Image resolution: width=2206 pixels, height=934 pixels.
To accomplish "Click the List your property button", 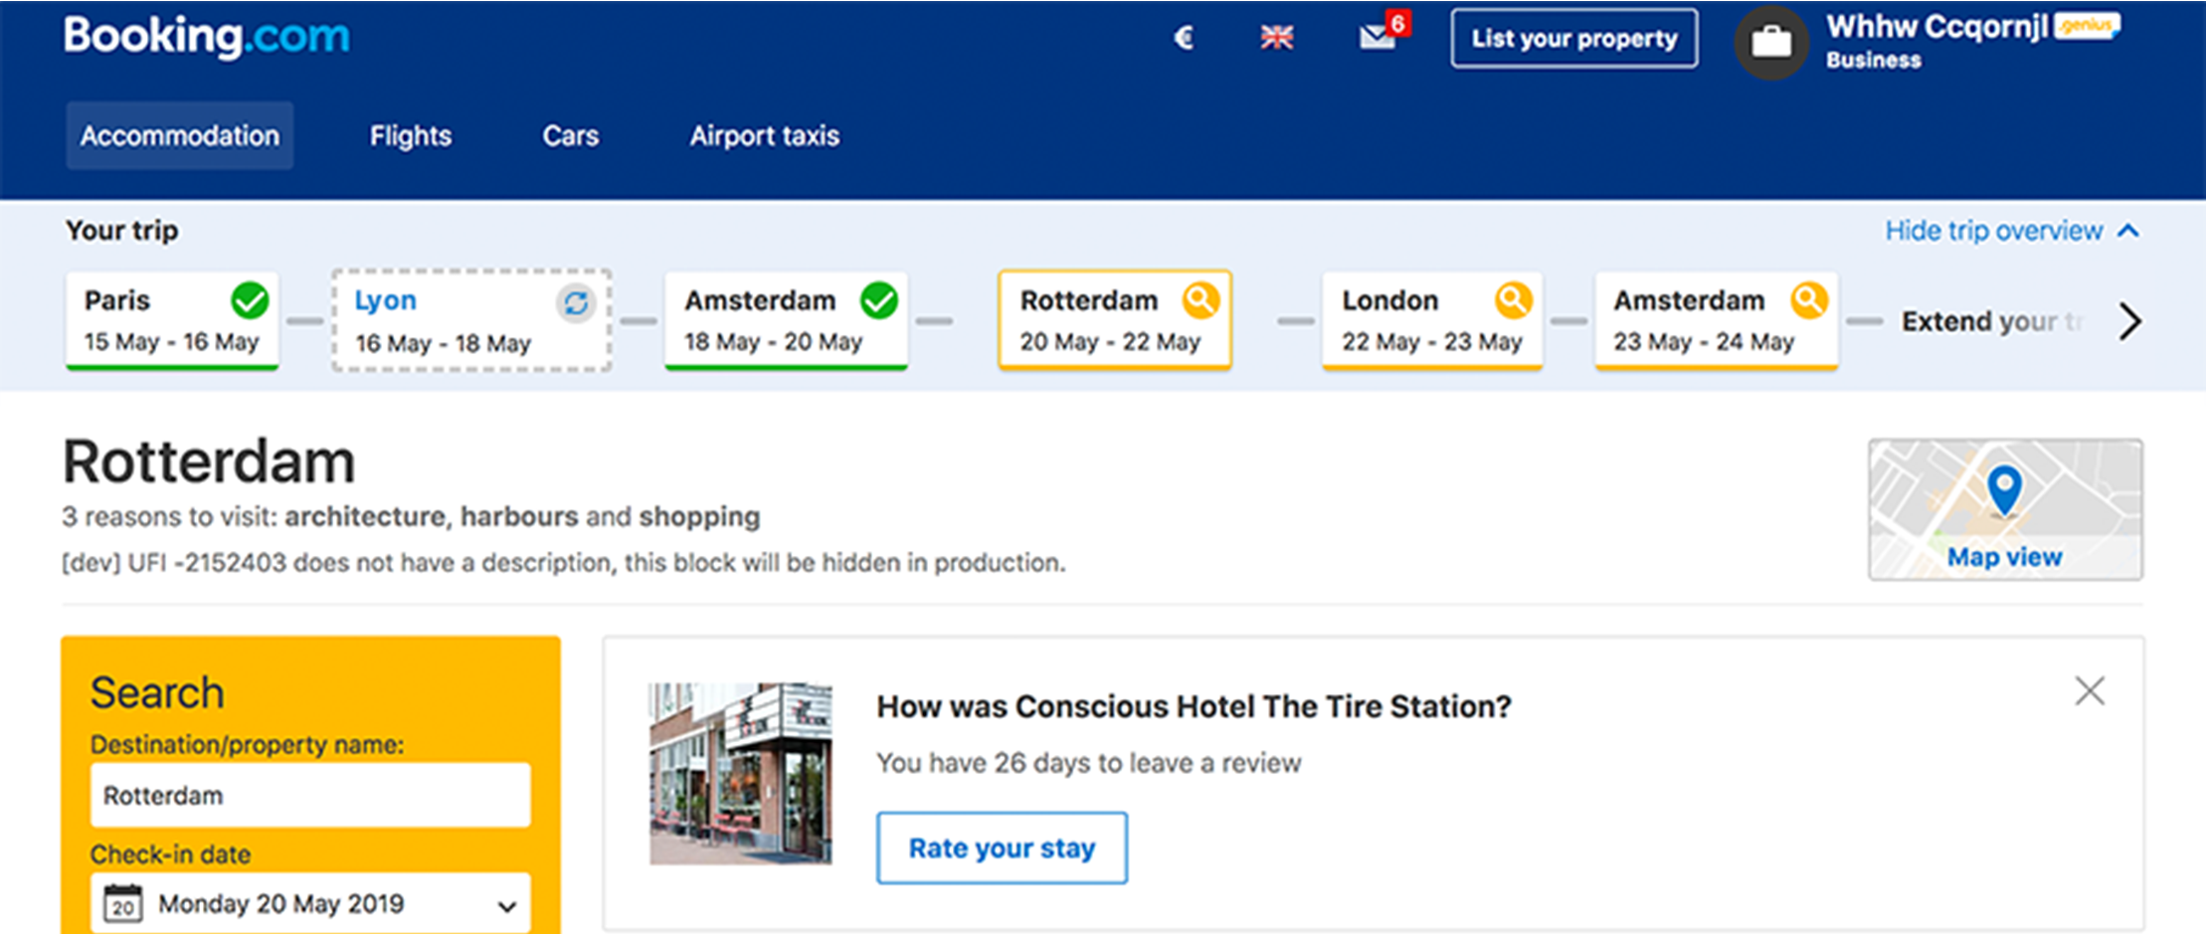I will click(1574, 39).
